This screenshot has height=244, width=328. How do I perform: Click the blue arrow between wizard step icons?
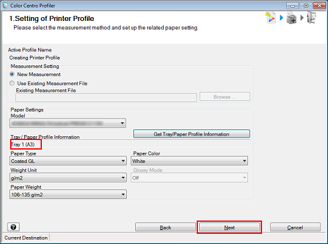[281, 18]
